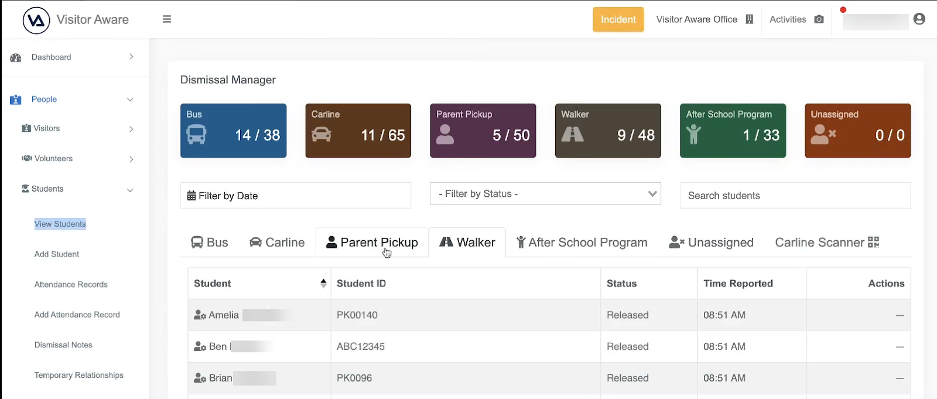This screenshot has width=937, height=399.
Task: Click the Visitors icon in sidebar
Action: coord(26,128)
